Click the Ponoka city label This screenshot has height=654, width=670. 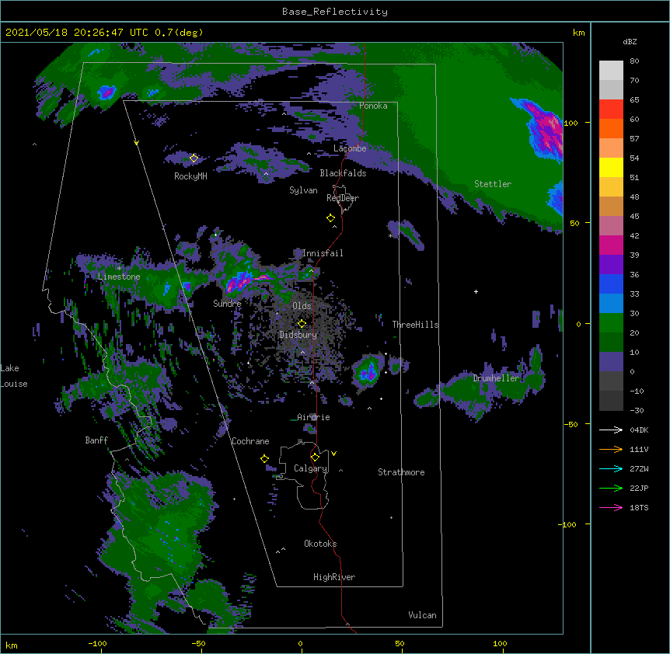(x=373, y=106)
